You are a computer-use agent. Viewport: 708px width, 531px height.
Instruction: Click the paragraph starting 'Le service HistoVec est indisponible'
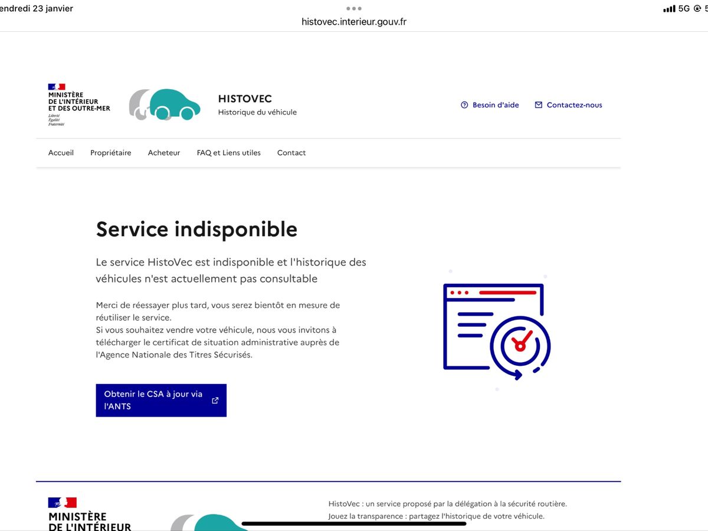(x=231, y=270)
